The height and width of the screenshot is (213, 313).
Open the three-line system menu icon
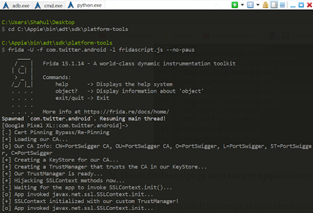click(x=282, y=5)
